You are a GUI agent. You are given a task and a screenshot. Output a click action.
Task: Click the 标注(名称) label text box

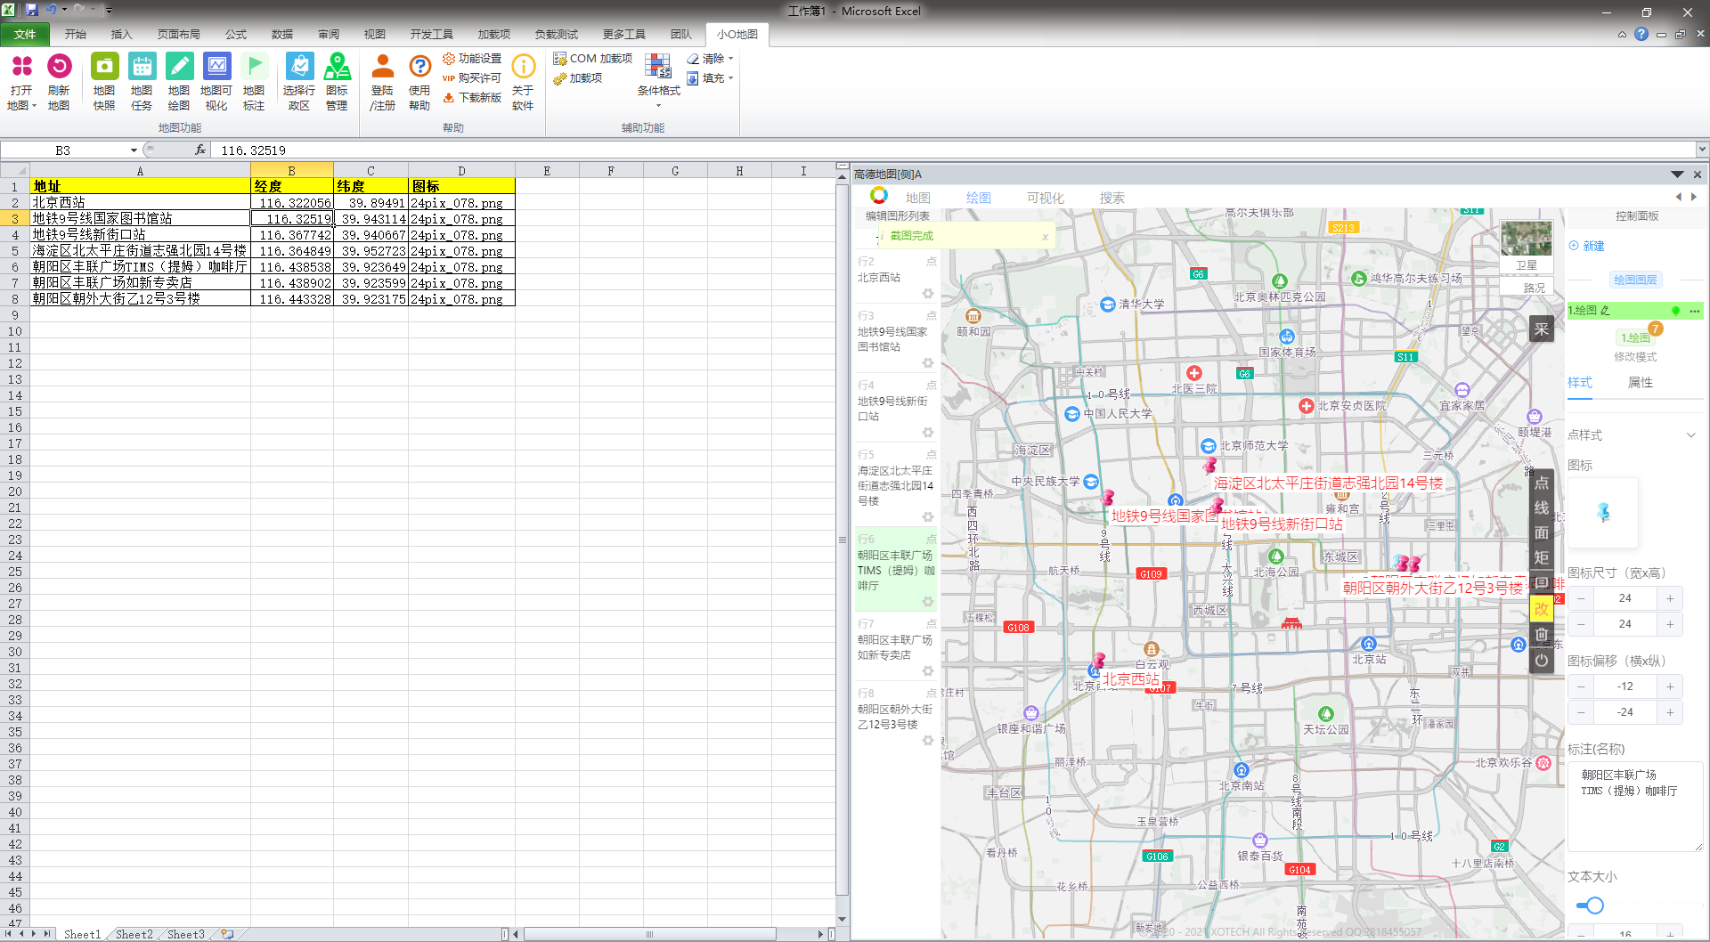point(1634,806)
